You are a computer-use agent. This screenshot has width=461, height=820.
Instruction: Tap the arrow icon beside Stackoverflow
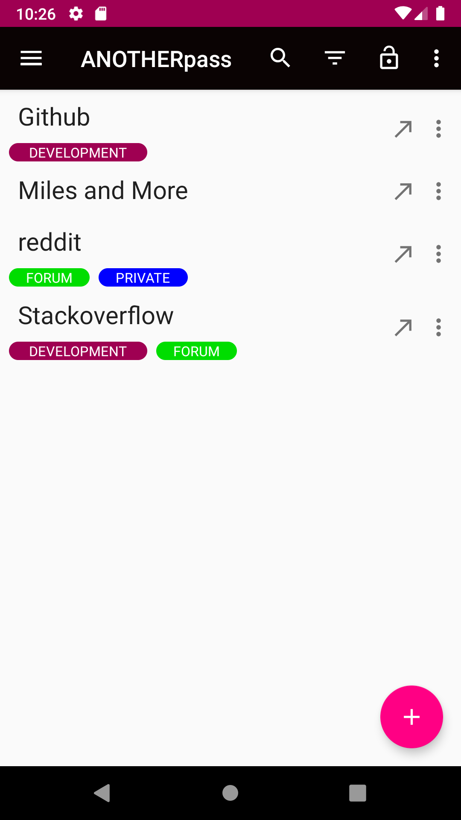pos(403,328)
